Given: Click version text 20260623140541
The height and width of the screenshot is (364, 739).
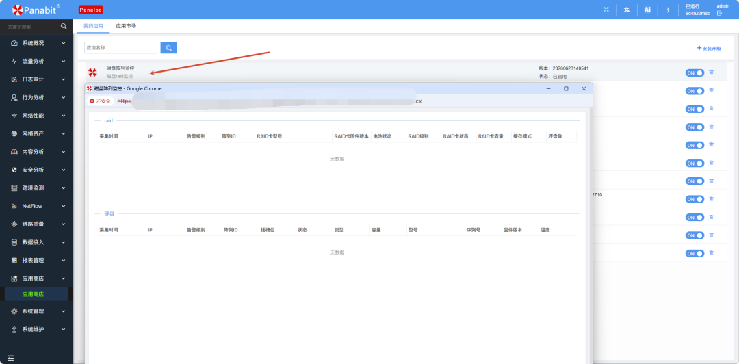Looking at the screenshot, I should pos(571,68).
